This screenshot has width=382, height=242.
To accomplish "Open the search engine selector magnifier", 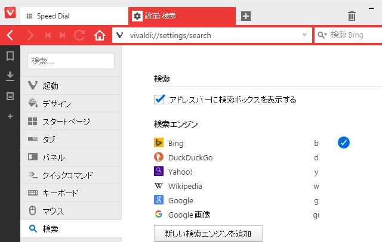I will coord(322,35).
